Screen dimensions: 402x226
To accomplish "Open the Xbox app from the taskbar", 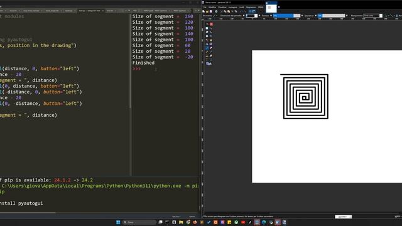I will coord(236,222).
